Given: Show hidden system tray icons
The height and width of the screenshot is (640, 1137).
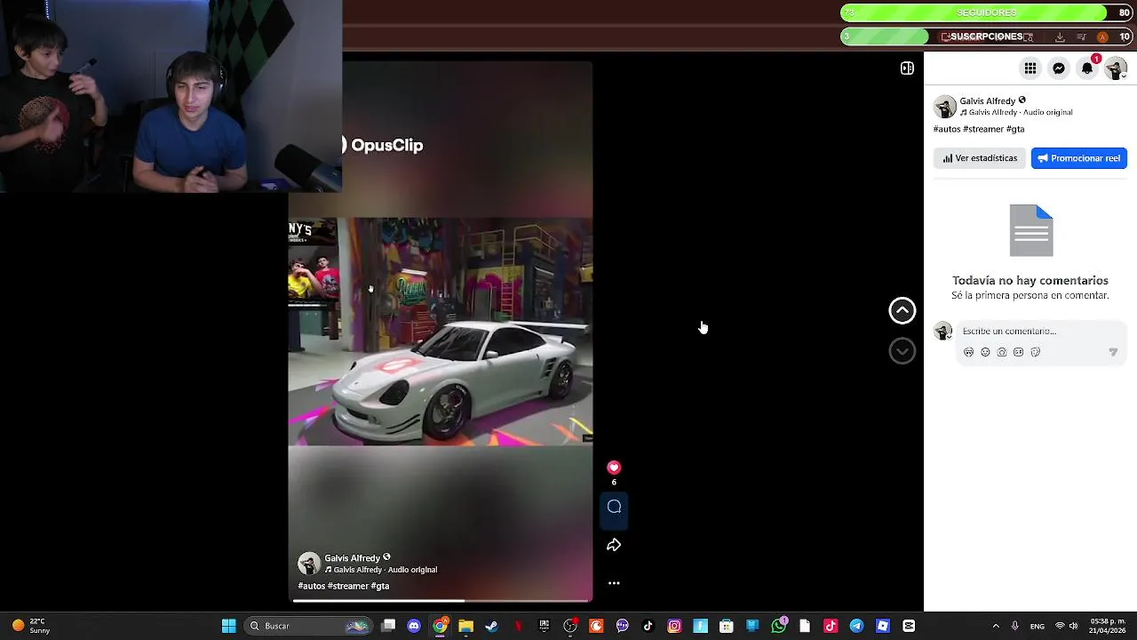Looking at the screenshot, I should click(x=995, y=626).
